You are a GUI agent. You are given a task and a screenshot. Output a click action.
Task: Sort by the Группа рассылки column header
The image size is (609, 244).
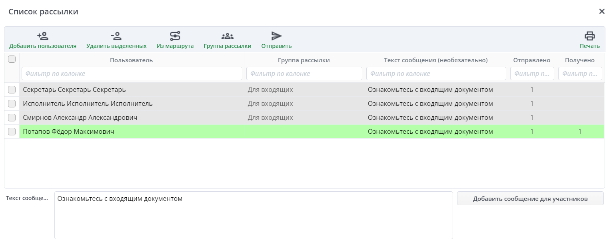[304, 60]
